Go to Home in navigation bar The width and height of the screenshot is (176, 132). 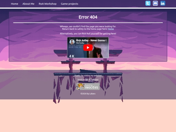tap(14, 4)
